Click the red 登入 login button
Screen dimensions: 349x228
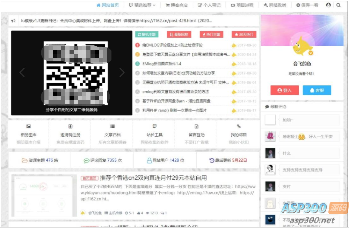click(x=285, y=90)
